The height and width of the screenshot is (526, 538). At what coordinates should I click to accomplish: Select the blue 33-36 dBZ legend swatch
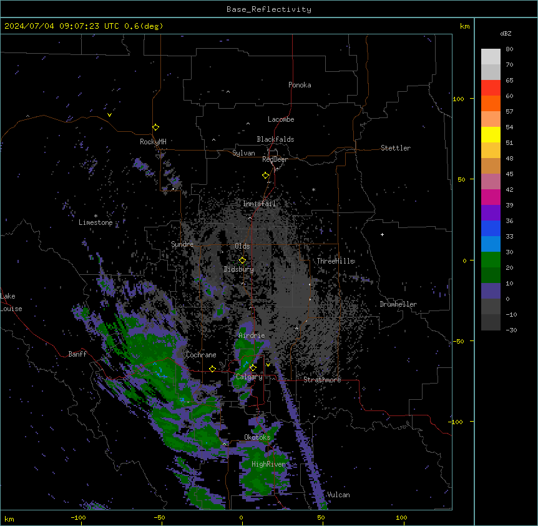(491, 228)
